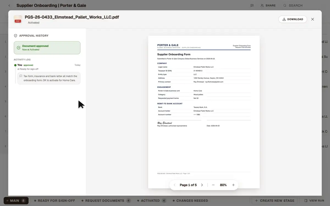330x206 pixels.
Task: Click the address '1250 Stanley Avenue, Dayton, OH 45404'
Action: [x=208, y=78]
